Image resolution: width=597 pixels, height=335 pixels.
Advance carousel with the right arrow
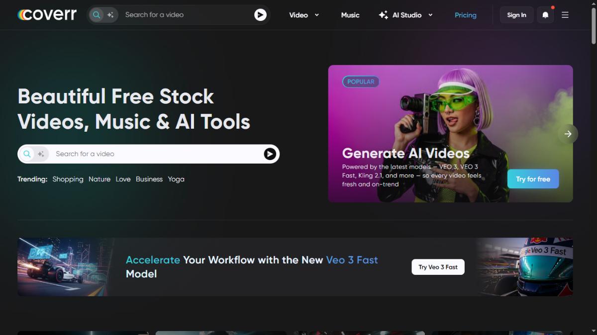(568, 134)
